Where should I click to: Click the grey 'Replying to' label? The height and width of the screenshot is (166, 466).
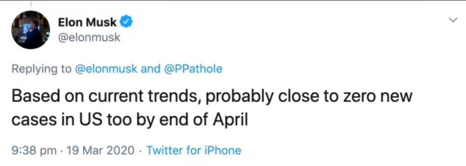coord(42,69)
